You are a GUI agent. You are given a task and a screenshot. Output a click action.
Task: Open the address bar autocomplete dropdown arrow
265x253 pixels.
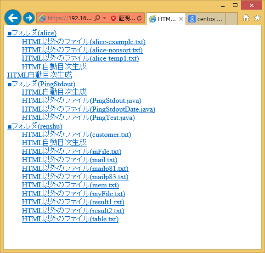(104, 18)
